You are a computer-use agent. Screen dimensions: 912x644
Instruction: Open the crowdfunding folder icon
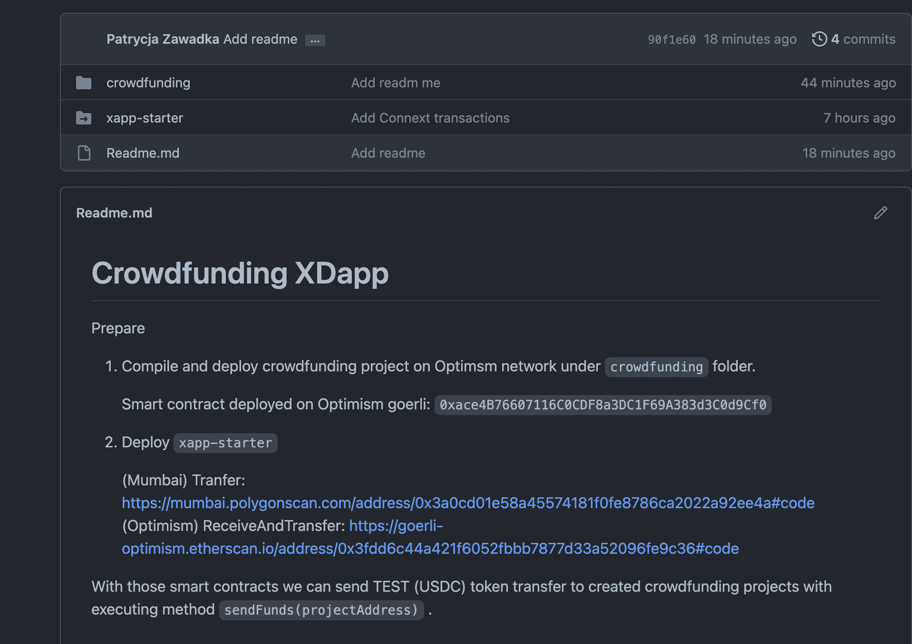pyautogui.click(x=84, y=83)
